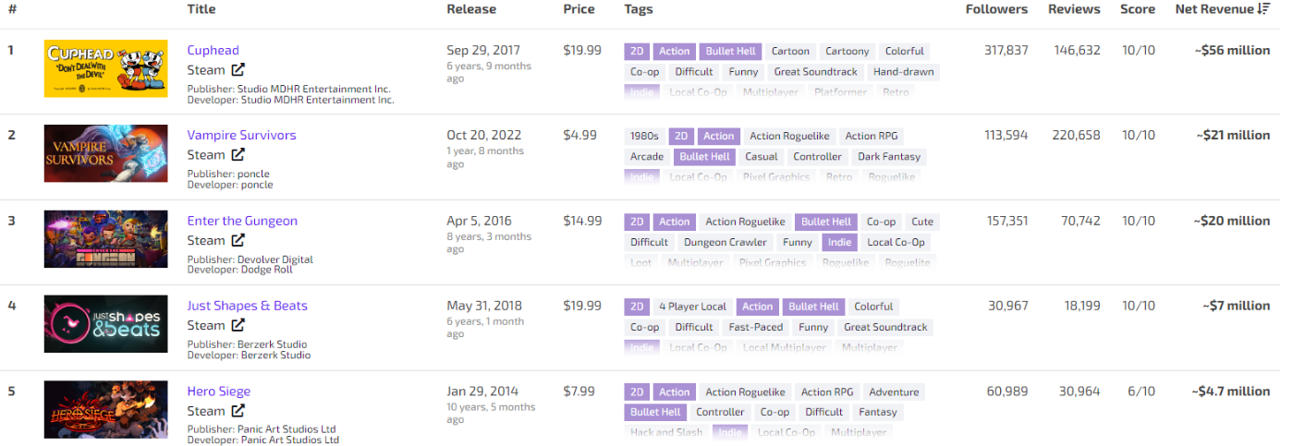The height and width of the screenshot is (446, 1293).
Task: Click the Net Revenue sort icon
Action: pos(1263,9)
